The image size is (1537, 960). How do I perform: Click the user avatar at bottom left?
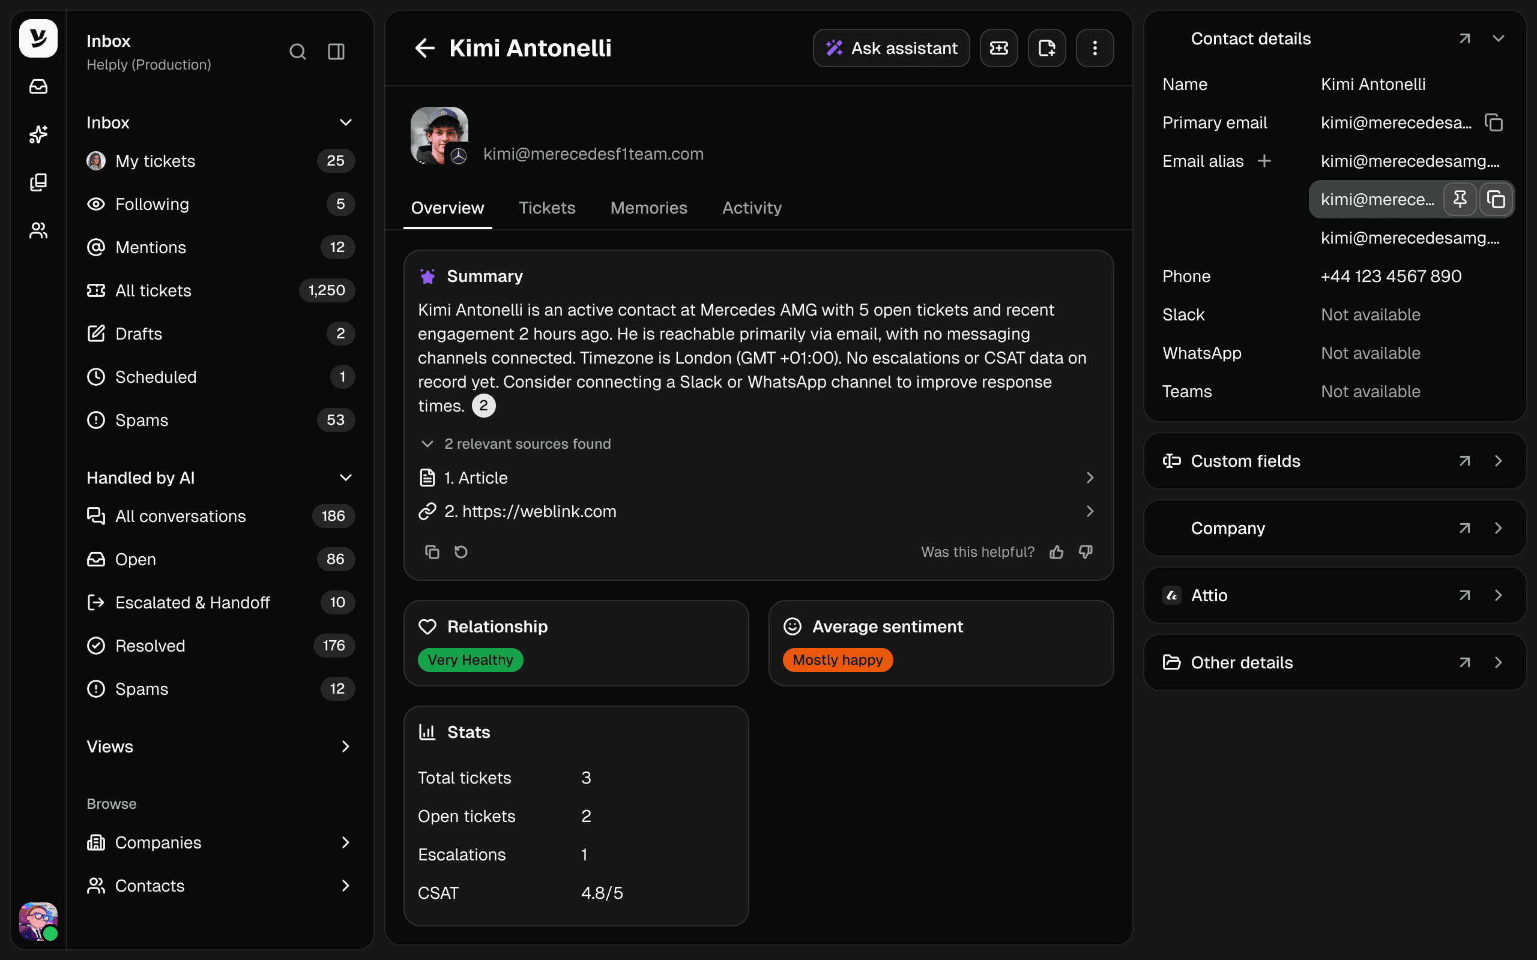(38, 921)
